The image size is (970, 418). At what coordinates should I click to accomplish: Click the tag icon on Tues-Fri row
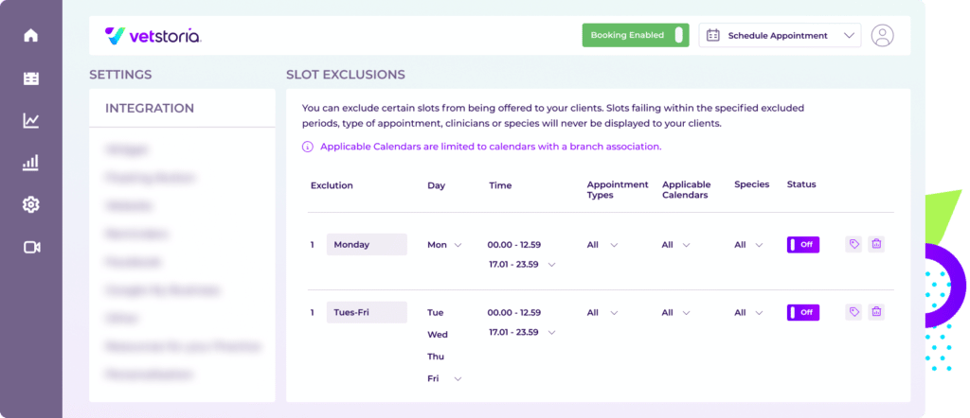click(853, 312)
